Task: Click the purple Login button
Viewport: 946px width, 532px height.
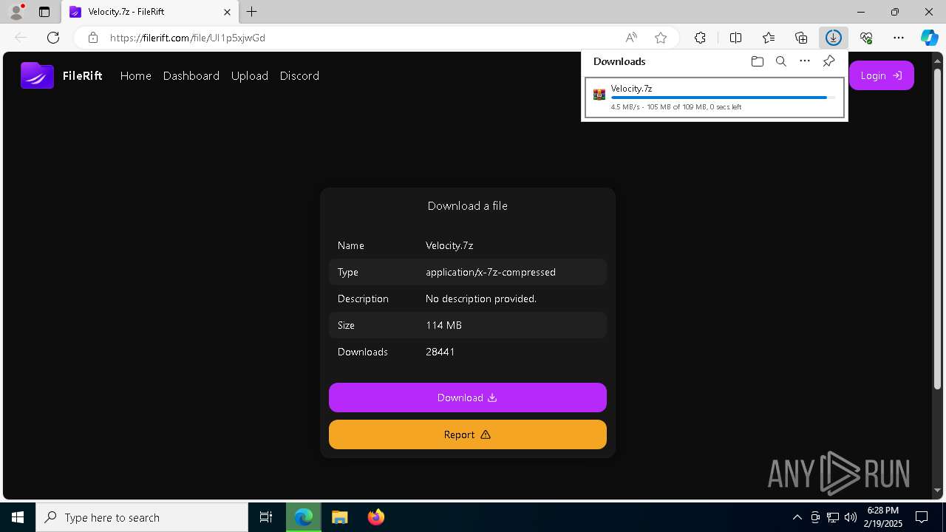Action: pyautogui.click(x=882, y=75)
